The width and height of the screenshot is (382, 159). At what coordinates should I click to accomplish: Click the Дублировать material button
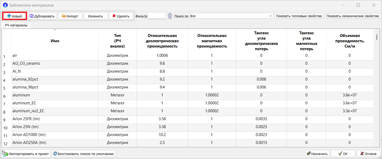pos(42,16)
